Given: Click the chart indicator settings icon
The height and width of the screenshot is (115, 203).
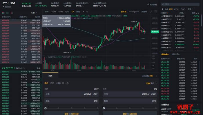Looking at the screenshot, I should [x=87, y=12].
